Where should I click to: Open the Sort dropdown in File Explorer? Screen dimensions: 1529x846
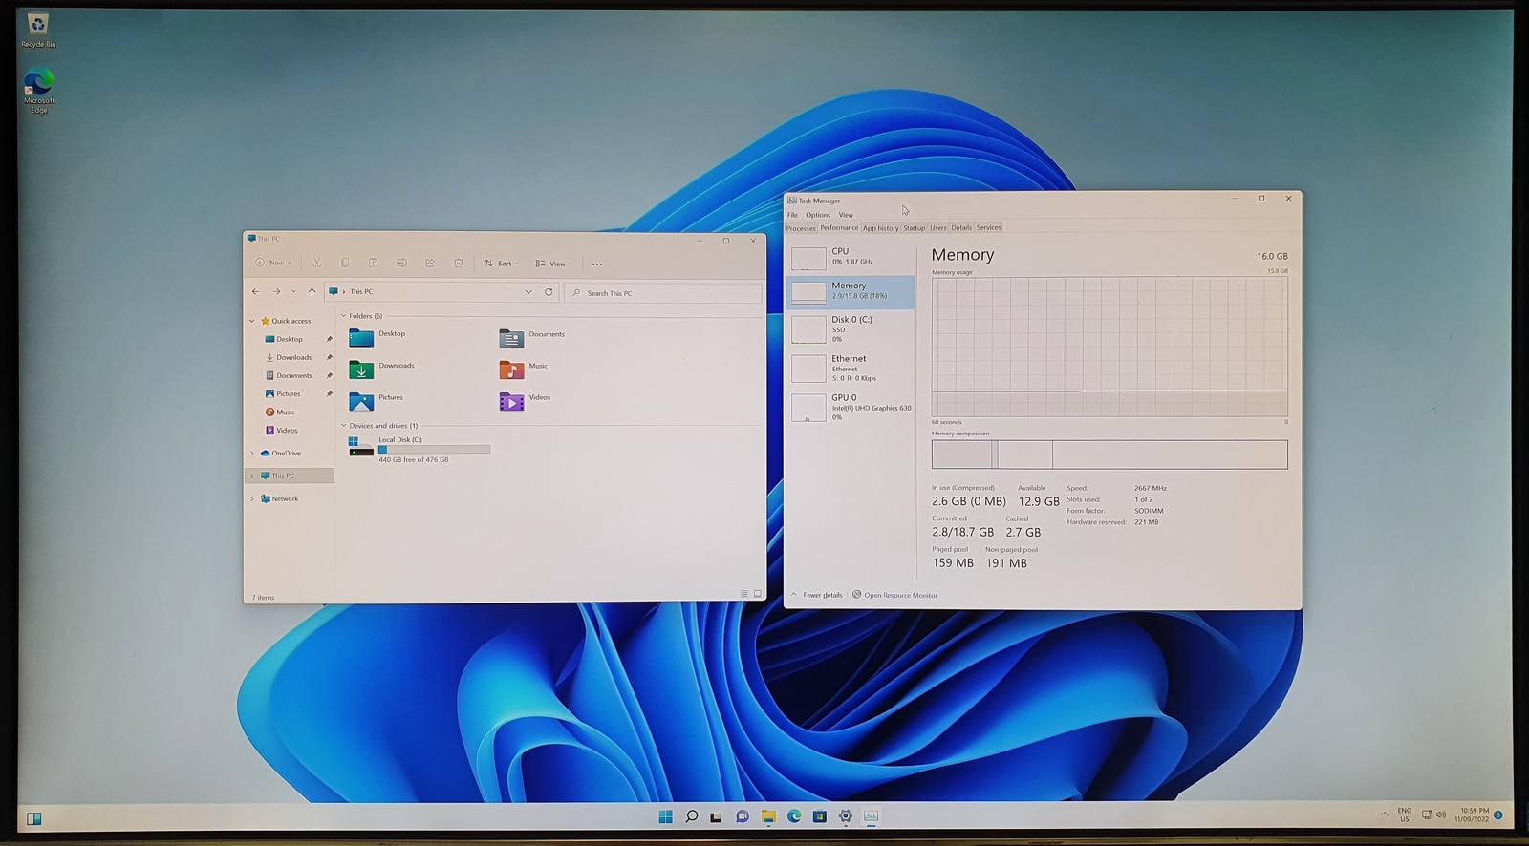502,264
